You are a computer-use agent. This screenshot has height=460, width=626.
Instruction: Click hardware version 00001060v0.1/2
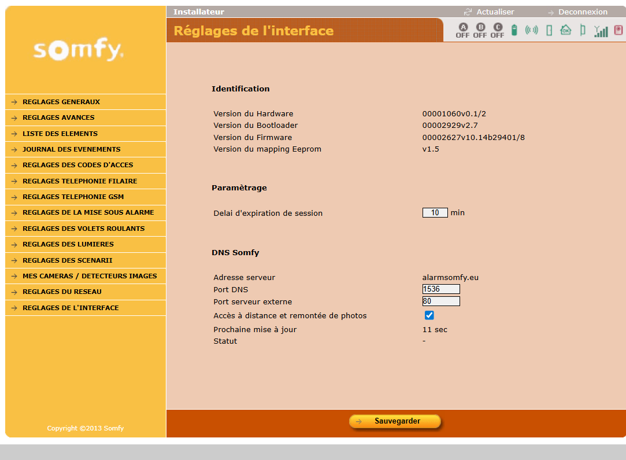click(454, 113)
